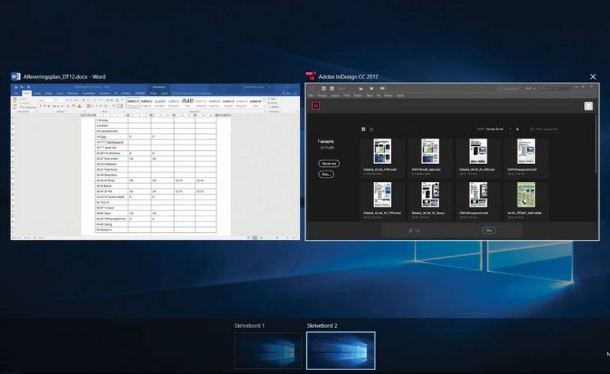Screen dimensions: 610x374
Task: Click the sort direction arrow next to Sorter
Action: pyautogui.click(x=517, y=129)
